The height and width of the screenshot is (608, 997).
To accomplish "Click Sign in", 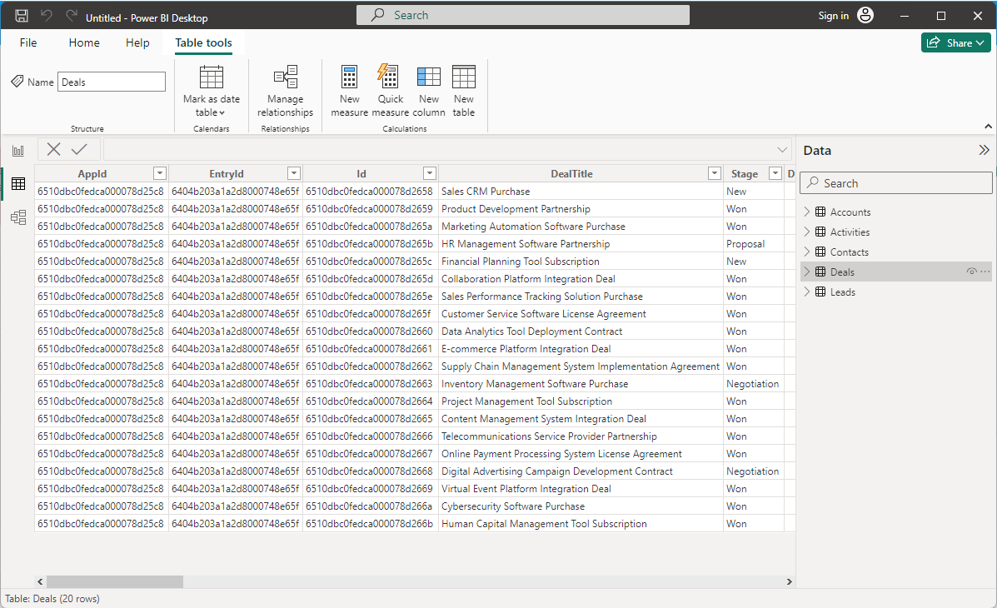I will (x=833, y=16).
